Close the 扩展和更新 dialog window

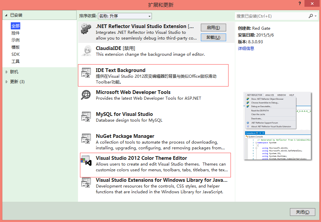tap(312, 3)
